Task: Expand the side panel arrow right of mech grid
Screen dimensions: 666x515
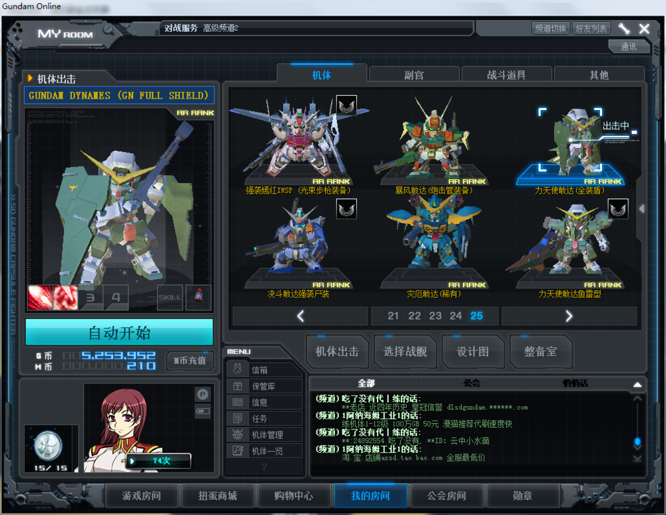Action: pyautogui.click(x=642, y=209)
